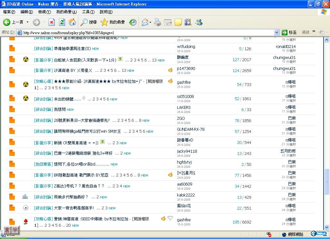Click the 移至 Go button
The width and height of the screenshot is (330, 239).
289,33
